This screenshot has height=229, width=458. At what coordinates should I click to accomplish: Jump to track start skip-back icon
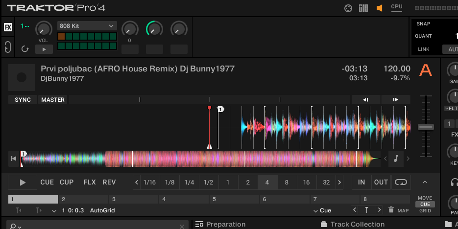coord(14,159)
